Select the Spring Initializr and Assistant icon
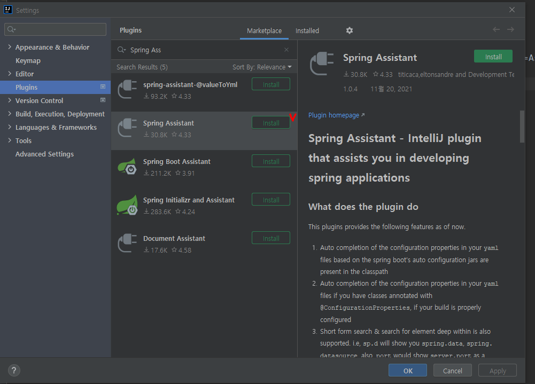 tap(127, 205)
